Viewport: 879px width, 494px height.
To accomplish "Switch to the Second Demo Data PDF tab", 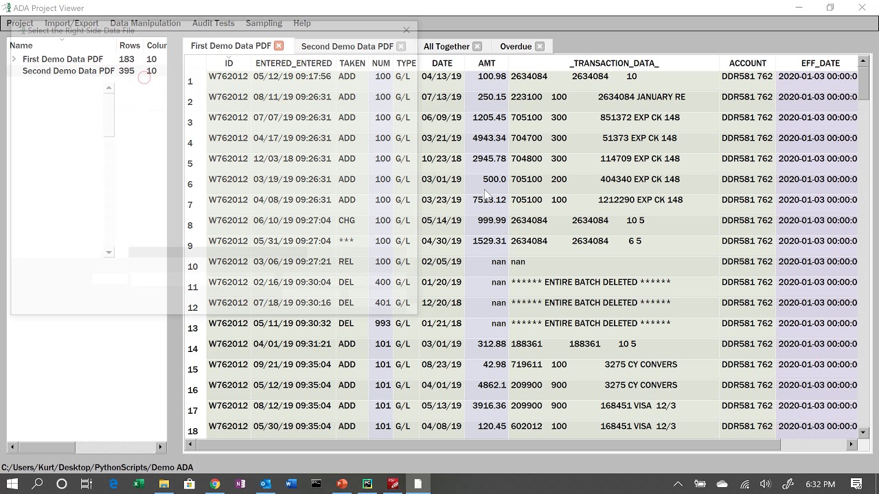I will tap(347, 47).
